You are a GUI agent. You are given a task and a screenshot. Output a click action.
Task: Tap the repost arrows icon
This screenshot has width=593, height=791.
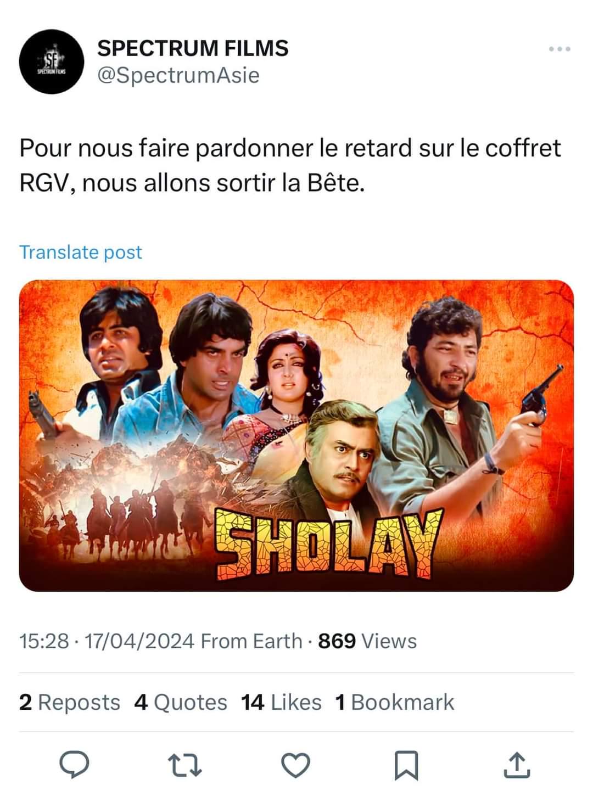pos(184,765)
